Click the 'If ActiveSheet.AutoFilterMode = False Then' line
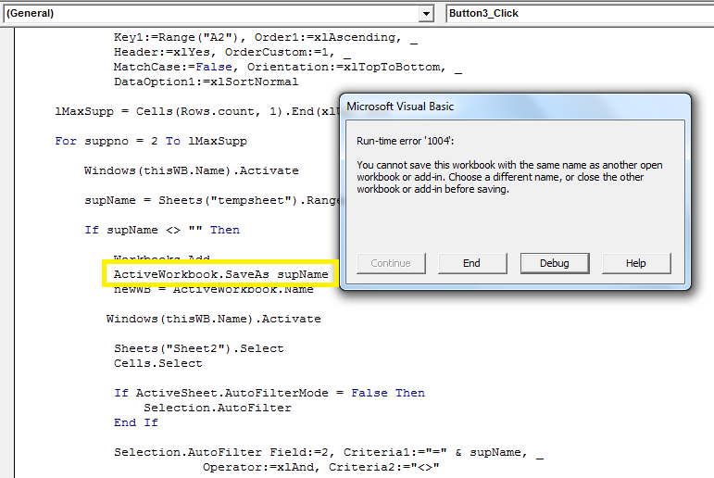The image size is (714, 478). pyautogui.click(x=269, y=393)
